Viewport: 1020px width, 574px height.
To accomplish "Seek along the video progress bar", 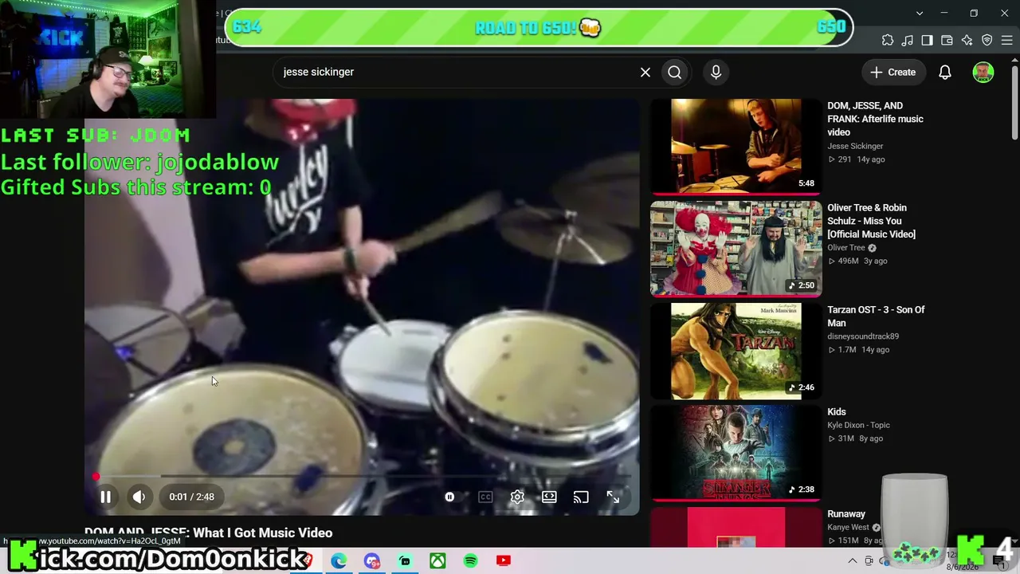I will (363, 477).
